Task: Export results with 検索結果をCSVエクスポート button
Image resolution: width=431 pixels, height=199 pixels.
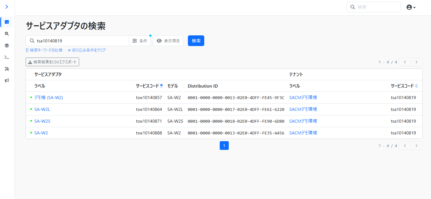Action: coord(52,62)
